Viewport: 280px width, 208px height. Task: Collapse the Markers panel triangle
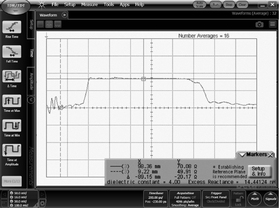pyautogui.click(x=243, y=155)
